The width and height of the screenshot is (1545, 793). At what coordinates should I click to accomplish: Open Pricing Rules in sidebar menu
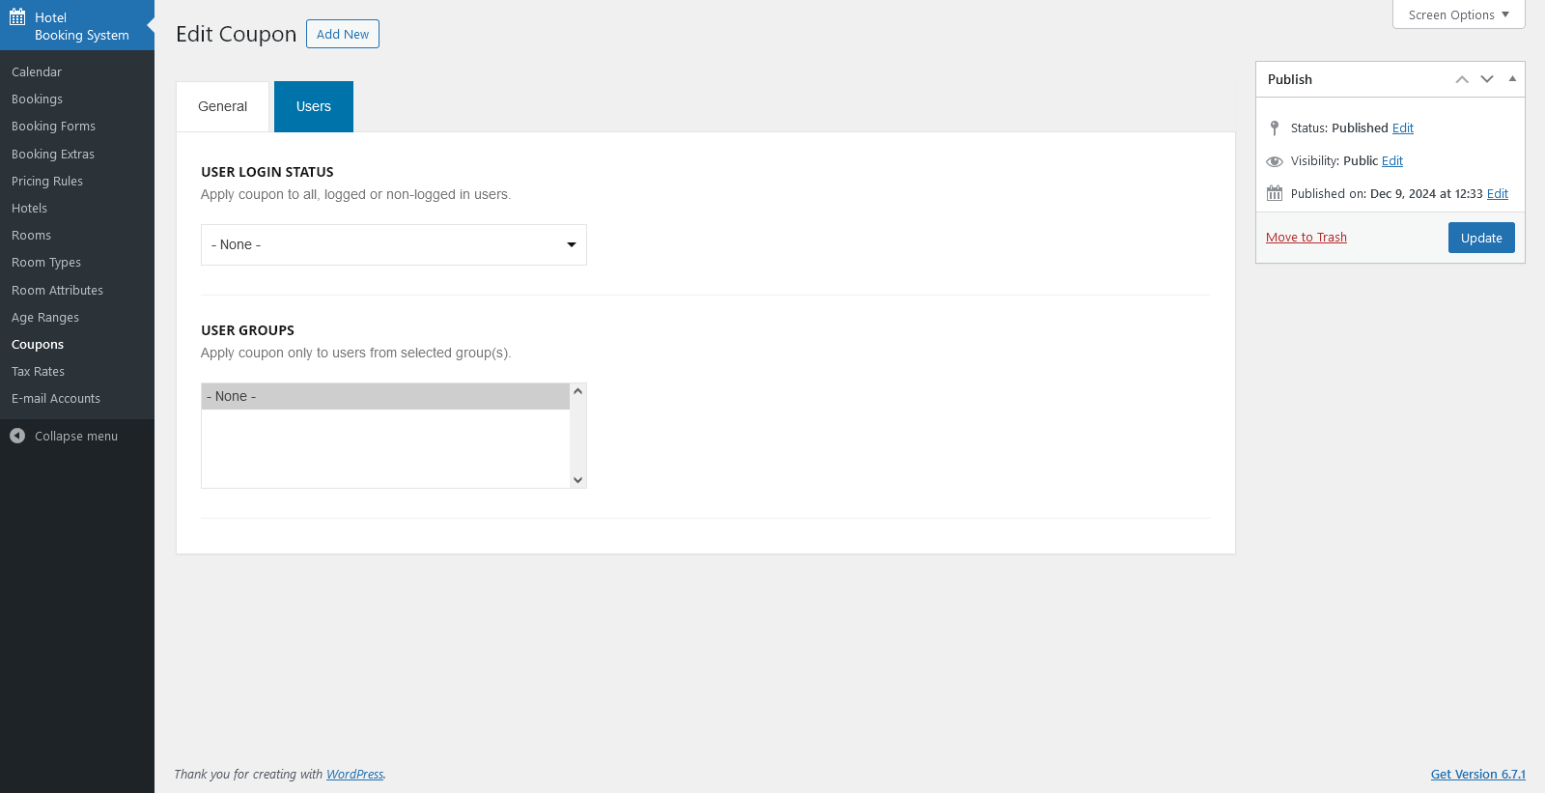click(x=47, y=181)
